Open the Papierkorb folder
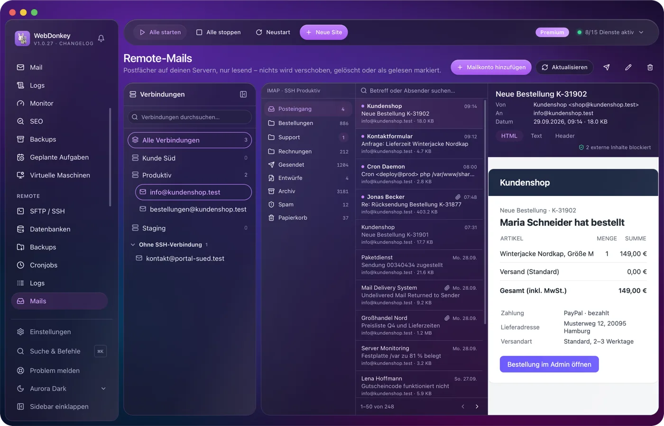 (x=308, y=218)
